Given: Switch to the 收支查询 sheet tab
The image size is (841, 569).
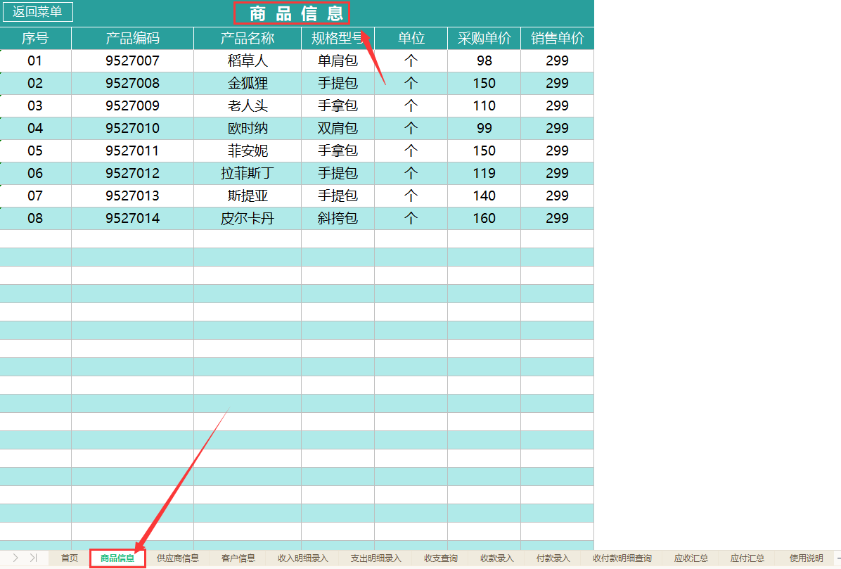Looking at the screenshot, I should [x=440, y=558].
